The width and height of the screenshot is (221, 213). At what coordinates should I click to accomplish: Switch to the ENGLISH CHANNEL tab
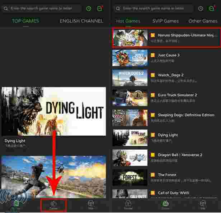(x=81, y=21)
